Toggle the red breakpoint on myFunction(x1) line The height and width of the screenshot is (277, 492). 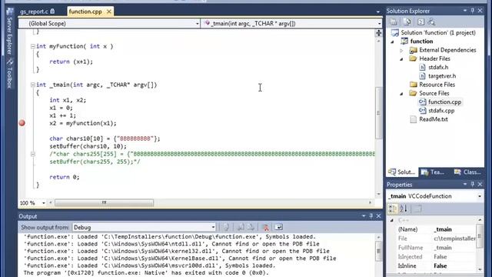click(22, 123)
